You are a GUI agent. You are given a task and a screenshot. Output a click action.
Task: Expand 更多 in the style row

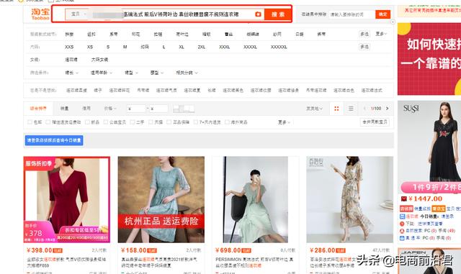381,34
